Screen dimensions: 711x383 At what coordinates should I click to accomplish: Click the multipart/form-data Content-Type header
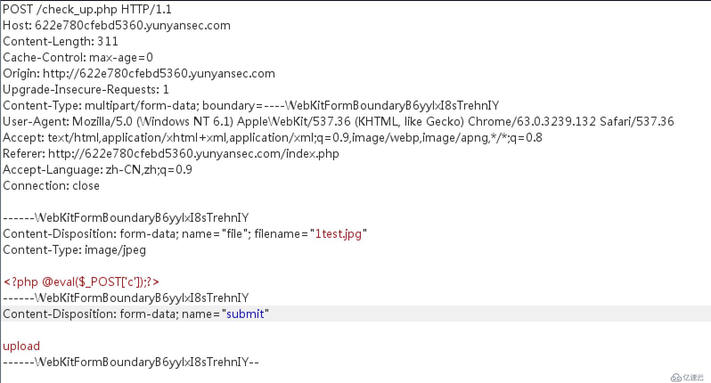click(251, 106)
